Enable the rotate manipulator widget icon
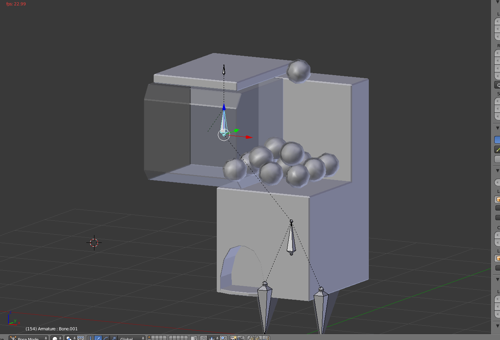500x340 pixels. 105,337
